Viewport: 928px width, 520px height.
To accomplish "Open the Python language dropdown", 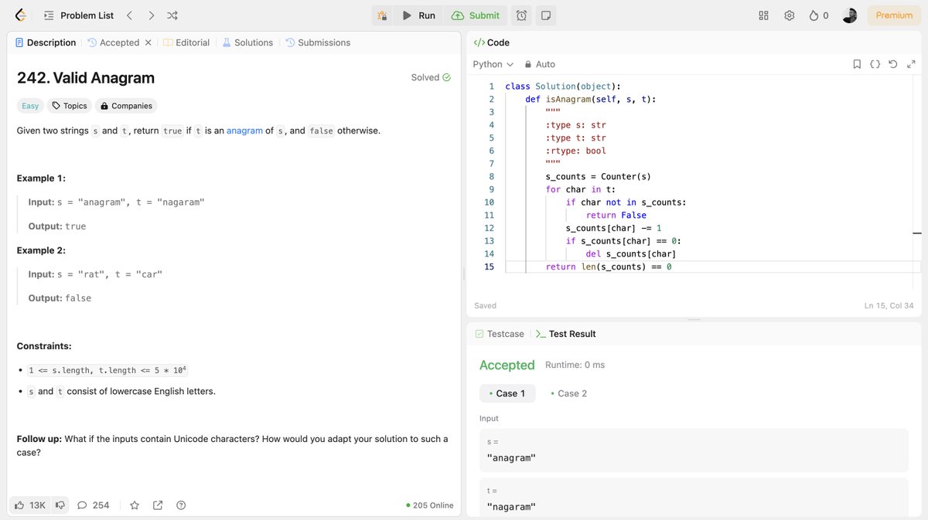I will pos(493,64).
